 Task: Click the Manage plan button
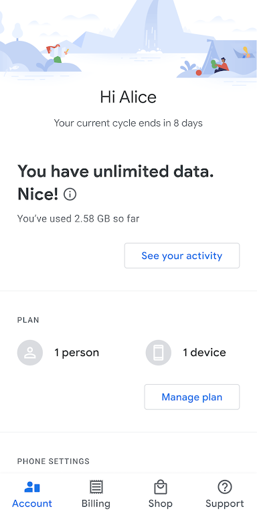click(x=192, y=397)
